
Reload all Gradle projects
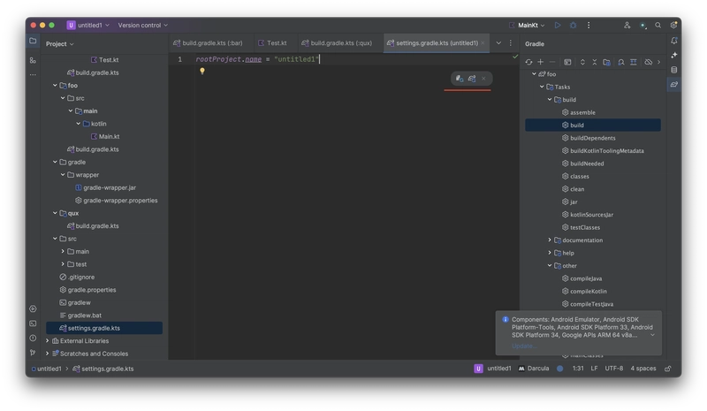tap(528, 62)
